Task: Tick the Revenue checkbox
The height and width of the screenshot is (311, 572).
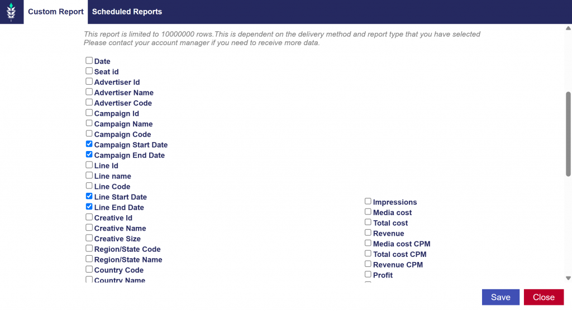Action: click(368, 232)
